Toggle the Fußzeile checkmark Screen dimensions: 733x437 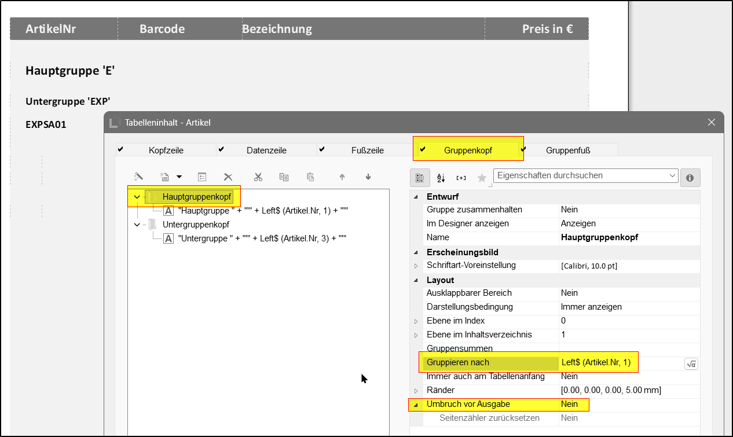[322, 149]
